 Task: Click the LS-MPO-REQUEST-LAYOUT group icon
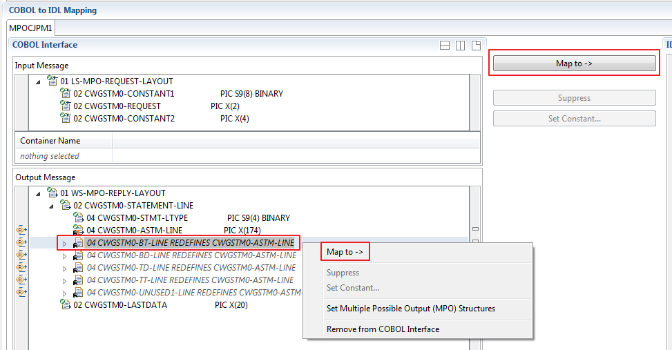(52, 81)
